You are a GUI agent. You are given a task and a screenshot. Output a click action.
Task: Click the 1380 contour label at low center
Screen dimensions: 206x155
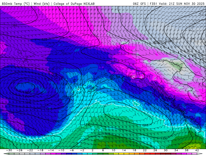(x=26, y=92)
